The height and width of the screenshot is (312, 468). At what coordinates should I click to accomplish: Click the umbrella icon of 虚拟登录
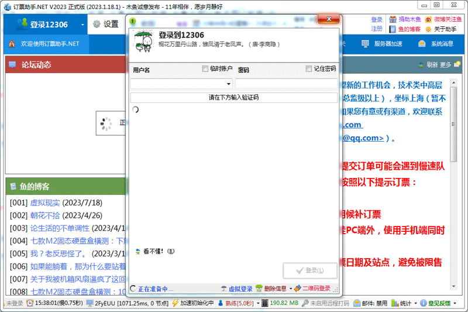224,289
